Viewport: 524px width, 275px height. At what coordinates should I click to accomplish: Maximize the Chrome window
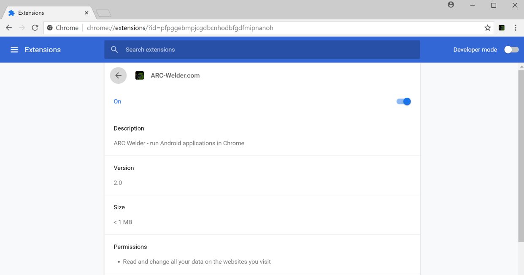click(x=494, y=5)
